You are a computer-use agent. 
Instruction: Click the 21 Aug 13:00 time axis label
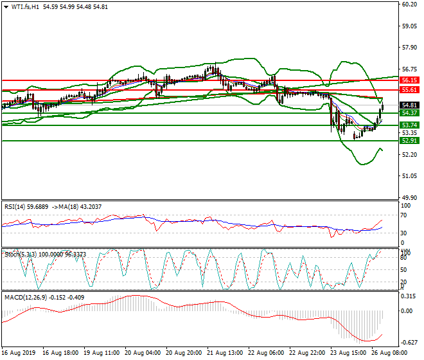click(x=225, y=353)
